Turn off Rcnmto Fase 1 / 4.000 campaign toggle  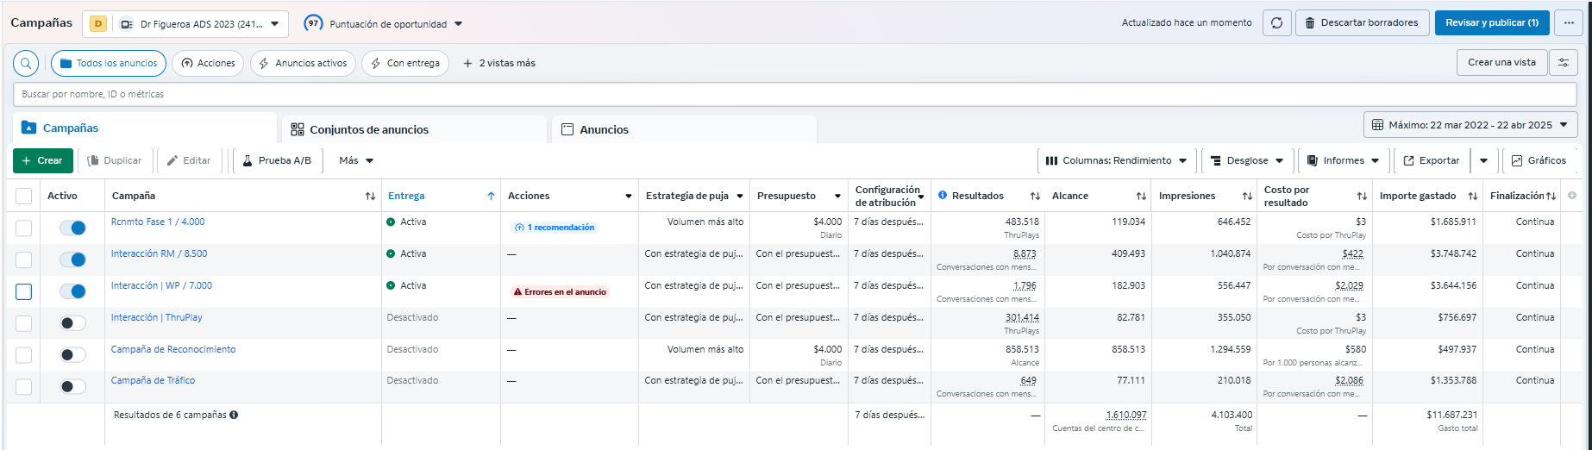tap(72, 228)
